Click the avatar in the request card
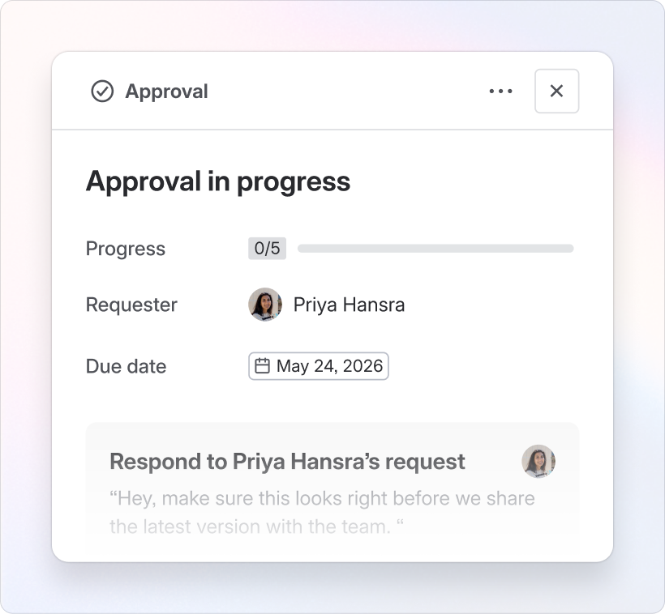Viewport: 665px width, 614px height. coord(538,461)
